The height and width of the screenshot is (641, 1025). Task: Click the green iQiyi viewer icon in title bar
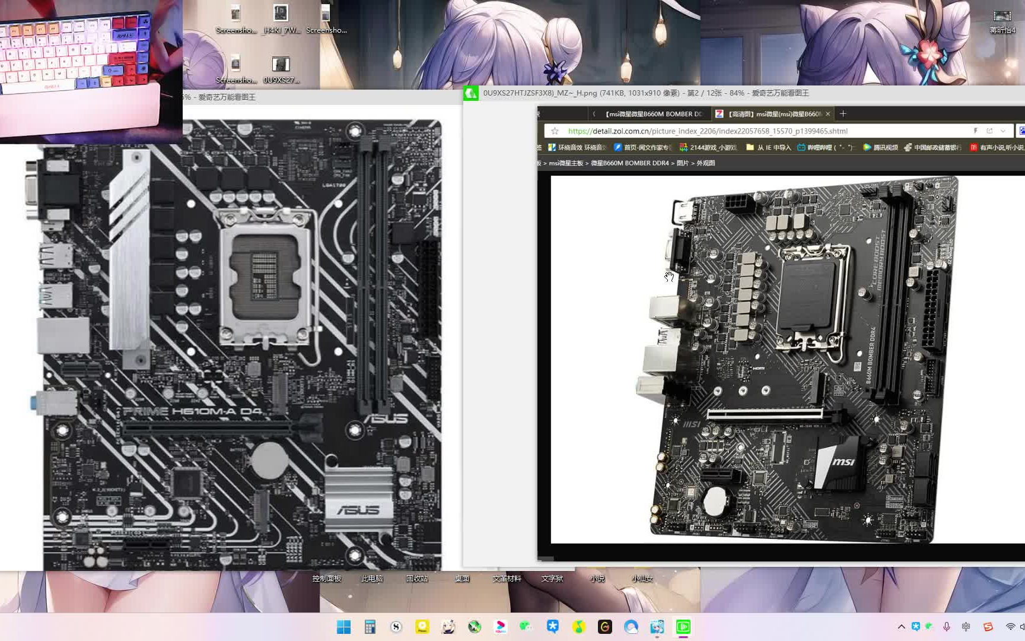pyautogui.click(x=471, y=93)
